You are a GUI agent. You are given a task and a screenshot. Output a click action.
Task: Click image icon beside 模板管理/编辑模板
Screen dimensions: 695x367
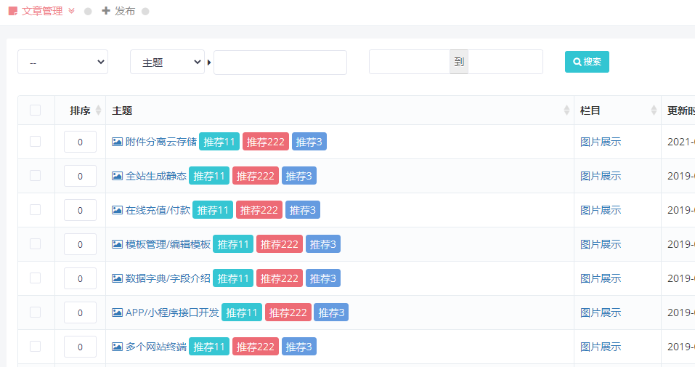click(117, 244)
